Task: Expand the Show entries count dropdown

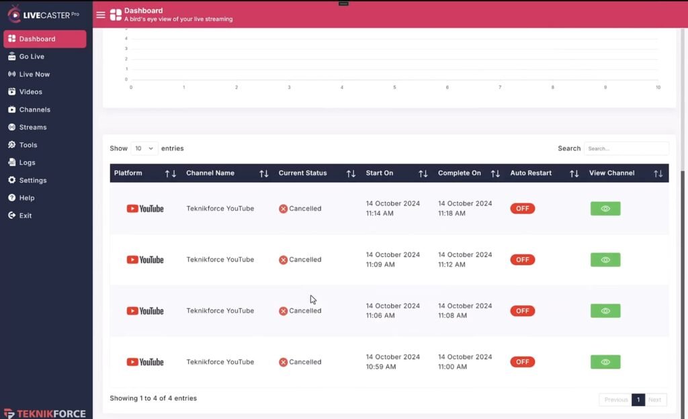Action: [144, 148]
